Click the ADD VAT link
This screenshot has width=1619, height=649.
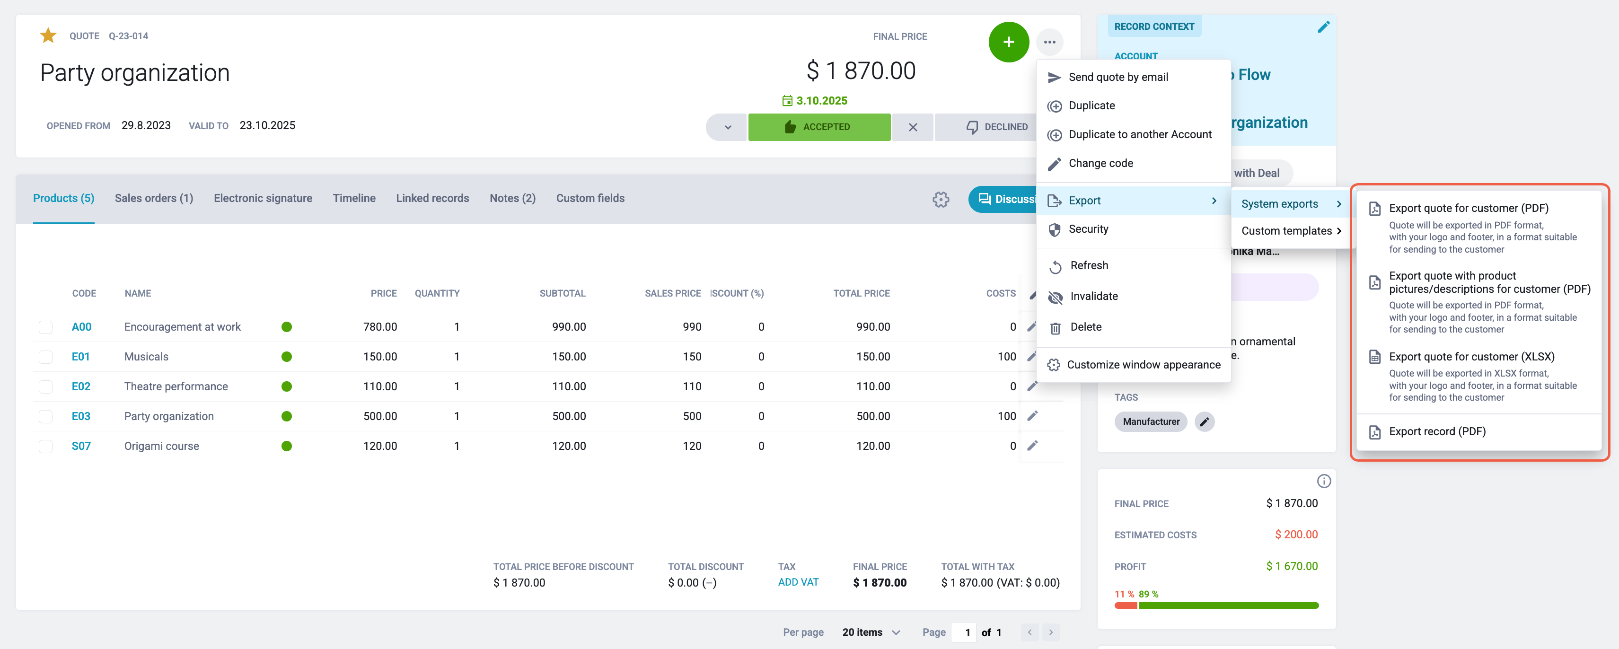tap(798, 582)
